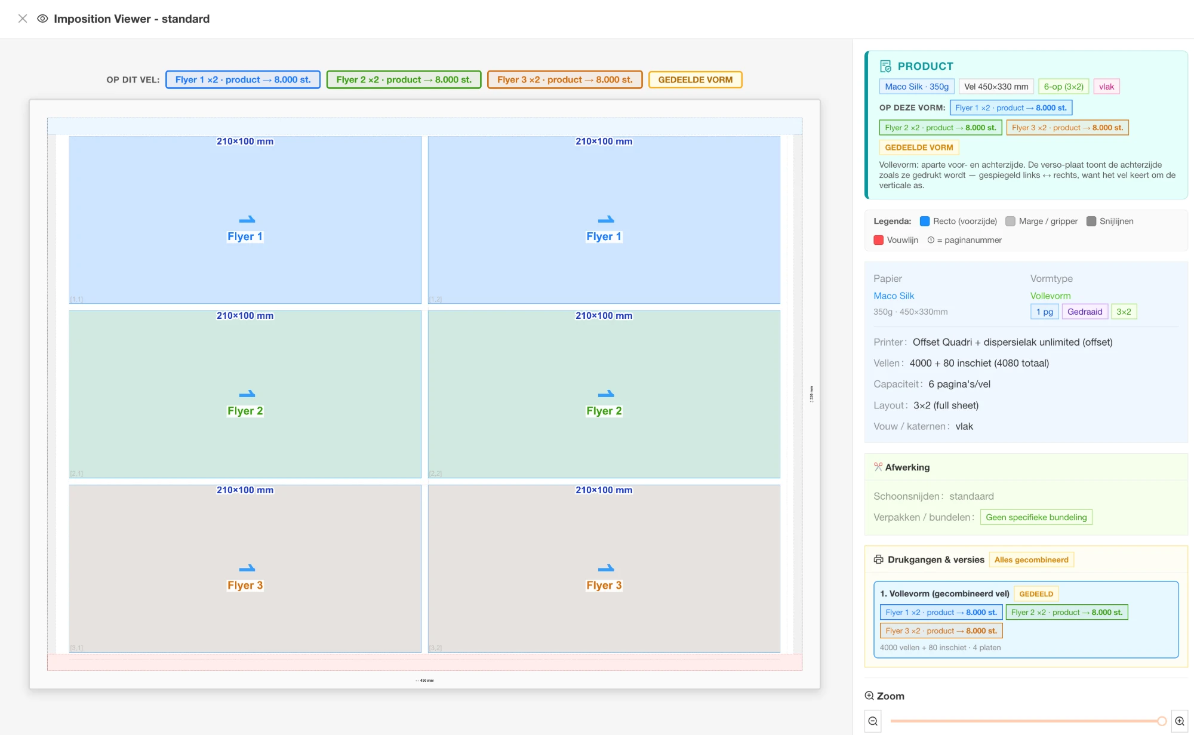Screen dimensions: 1194x735
Task: Click the eye icon beside Imposition Viewer title
Action: 42,19
